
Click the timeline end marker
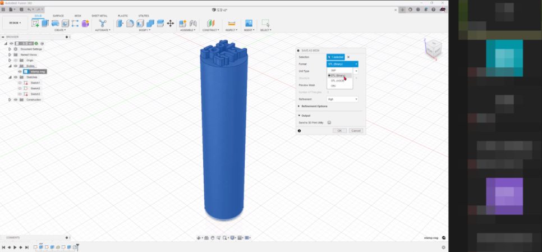[x=78, y=246]
